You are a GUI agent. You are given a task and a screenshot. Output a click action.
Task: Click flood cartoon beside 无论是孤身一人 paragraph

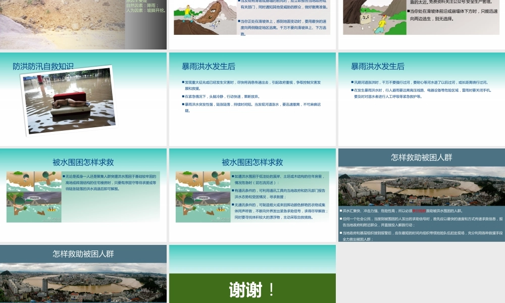pyautogui.click(x=34, y=197)
